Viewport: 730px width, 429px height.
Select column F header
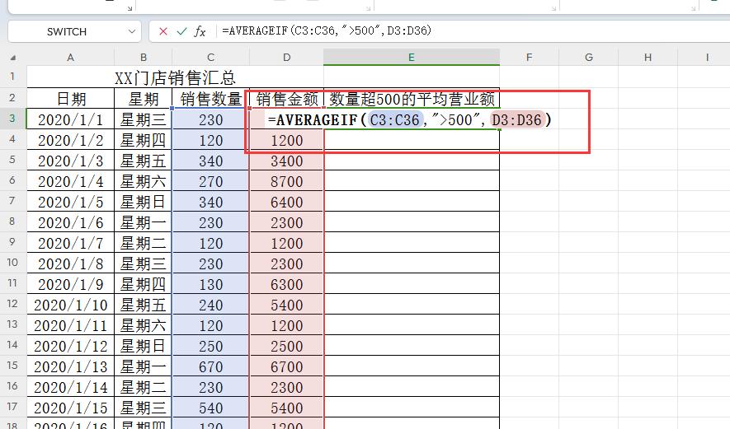tap(529, 57)
